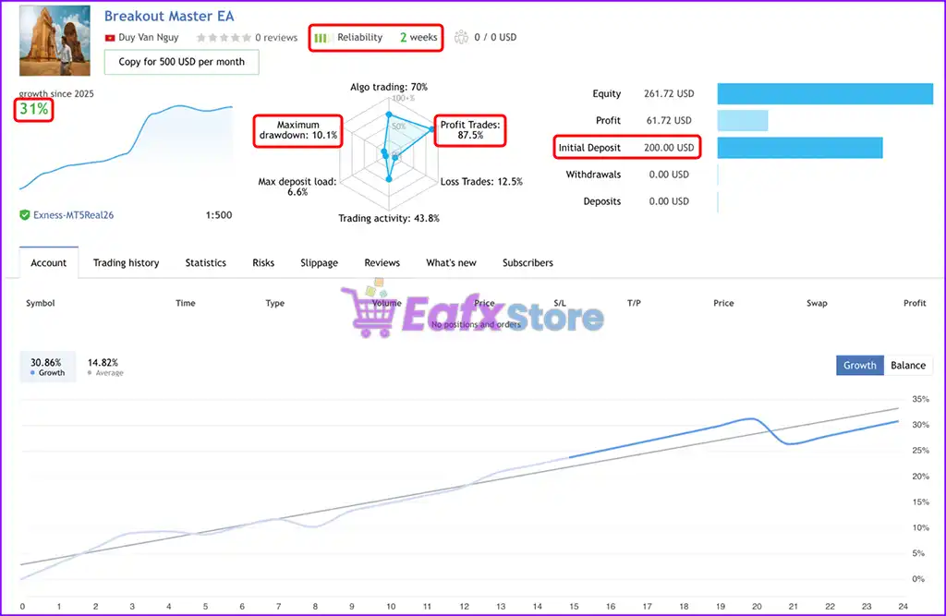Viewport: 946px width, 616px height.
Task: Click the Equity 261.72 USD value
Action: tap(669, 93)
